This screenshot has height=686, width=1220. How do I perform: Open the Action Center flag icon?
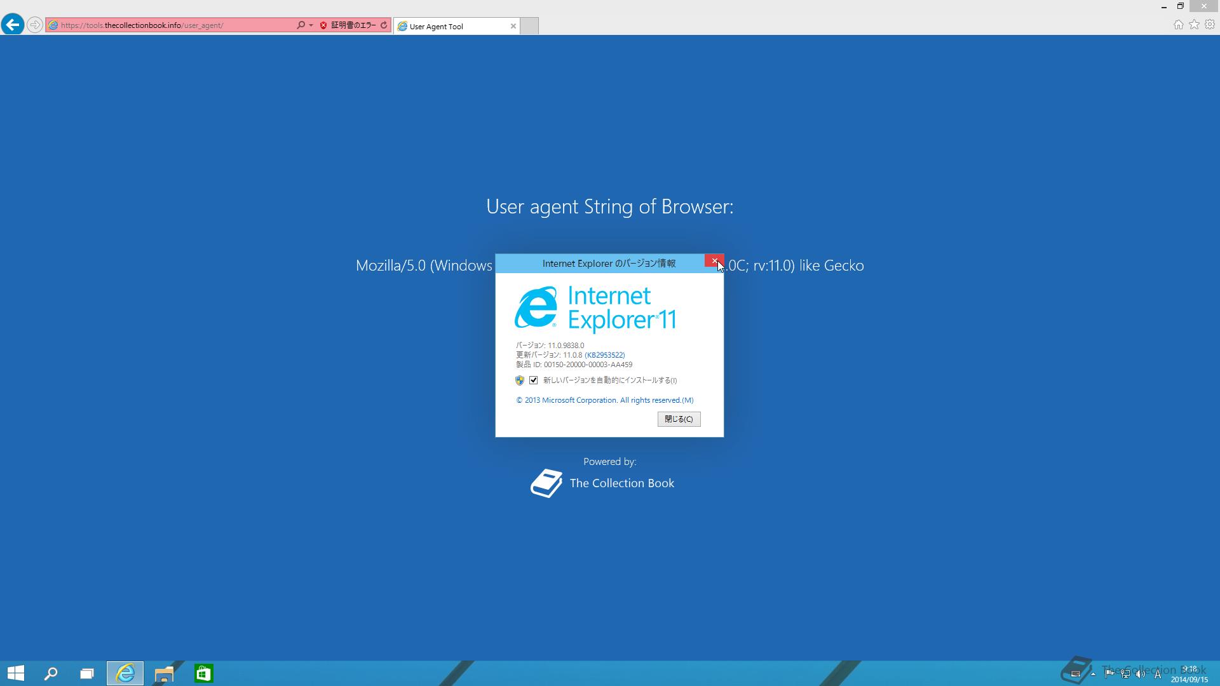1109,674
